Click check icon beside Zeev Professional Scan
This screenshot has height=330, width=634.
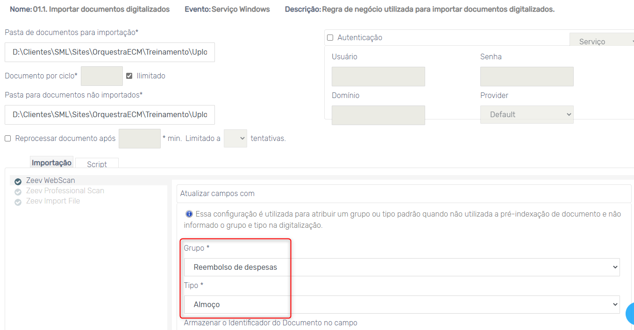click(18, 192)
